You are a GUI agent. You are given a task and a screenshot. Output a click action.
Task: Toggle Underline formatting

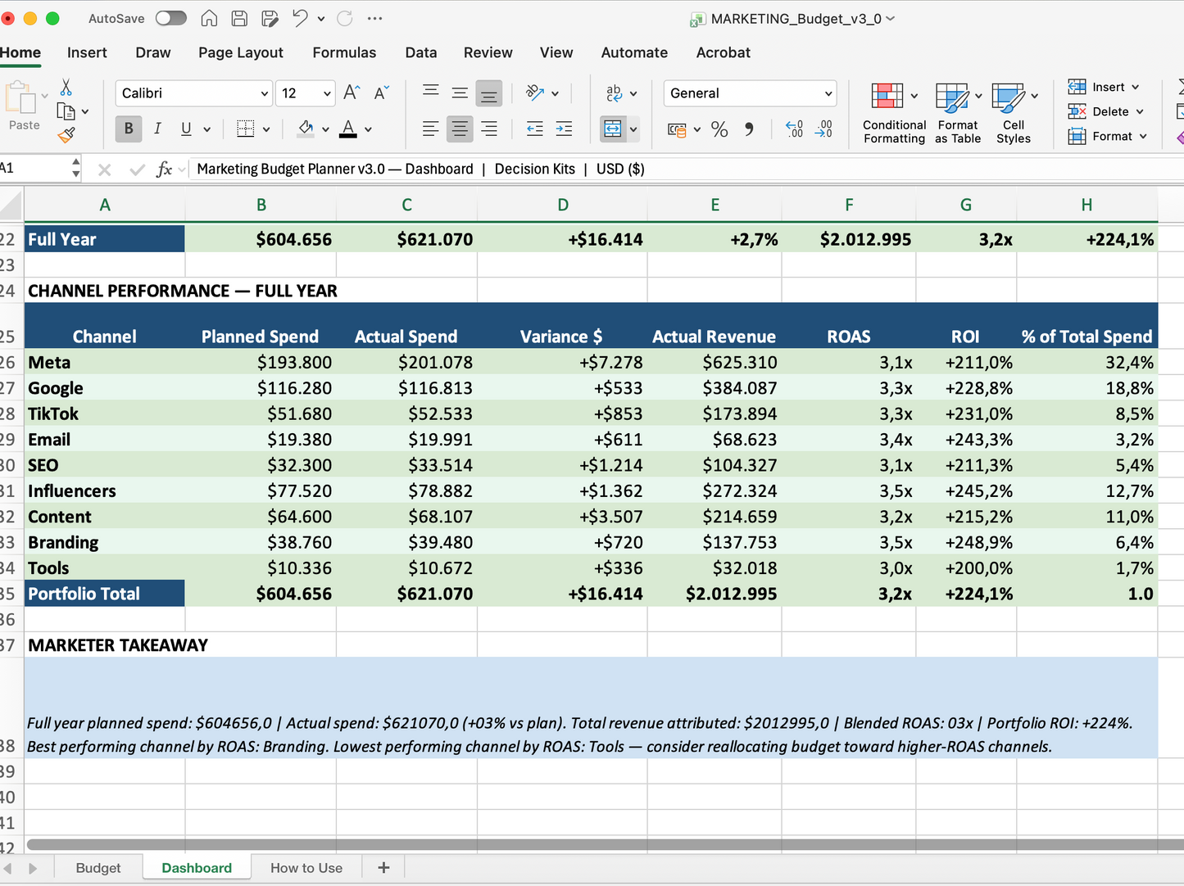pyautogui.click(x=186, y=129)
